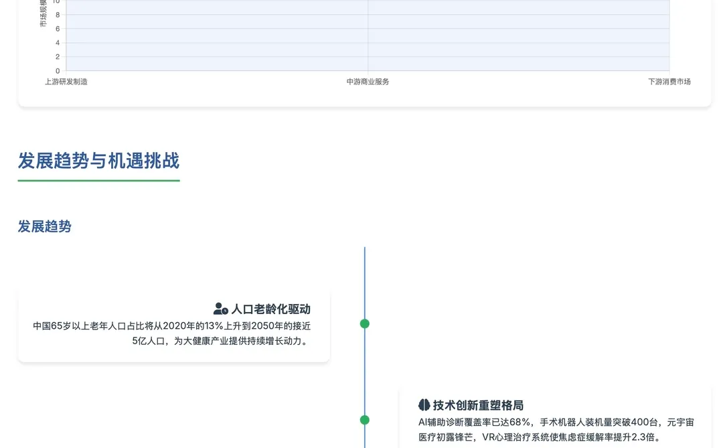Select the 发展趋势与机遇挑战 section heading

pyautogui.click(x=98, y=161)
